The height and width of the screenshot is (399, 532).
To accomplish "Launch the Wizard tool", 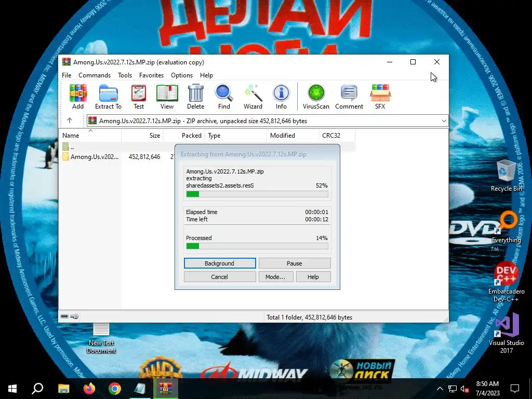I will coord(253,96).
